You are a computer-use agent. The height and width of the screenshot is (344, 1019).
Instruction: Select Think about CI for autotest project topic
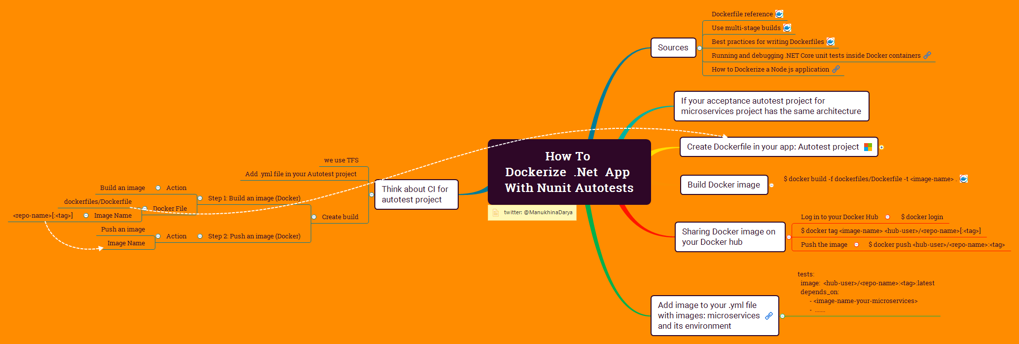pyautogui.click(x=416, y=194)
